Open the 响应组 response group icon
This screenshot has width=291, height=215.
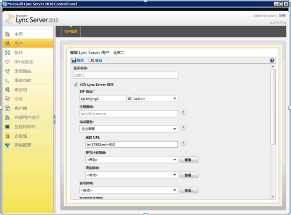click(x=7, y=90)
